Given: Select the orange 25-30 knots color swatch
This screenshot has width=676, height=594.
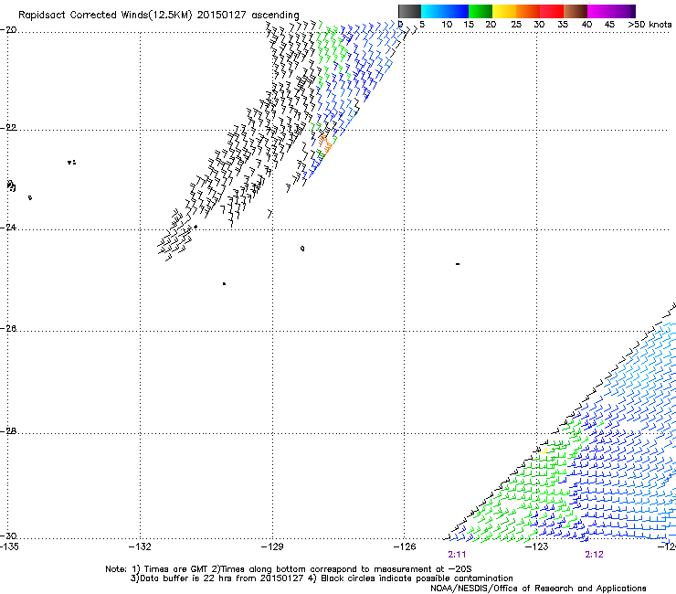Looking at the screenshot, I should 528,11.
